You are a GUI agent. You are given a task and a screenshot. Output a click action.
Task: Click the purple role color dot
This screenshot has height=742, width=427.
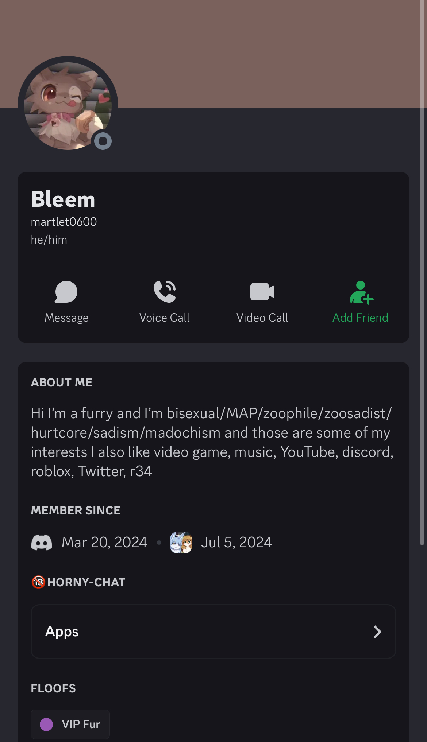pyautogui.click(x=46, y=724)
